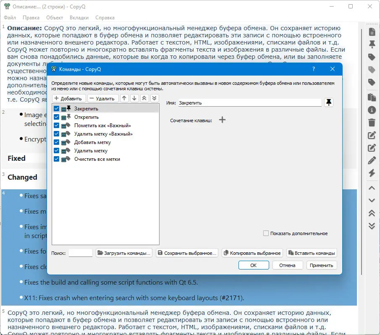Disable the Добавить метку command checkbox
The image size is (380, 335).
[56, 142]
